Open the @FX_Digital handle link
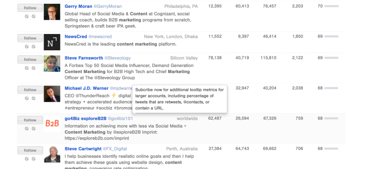Viewport: 374px width, 169px height. point(115,149)
